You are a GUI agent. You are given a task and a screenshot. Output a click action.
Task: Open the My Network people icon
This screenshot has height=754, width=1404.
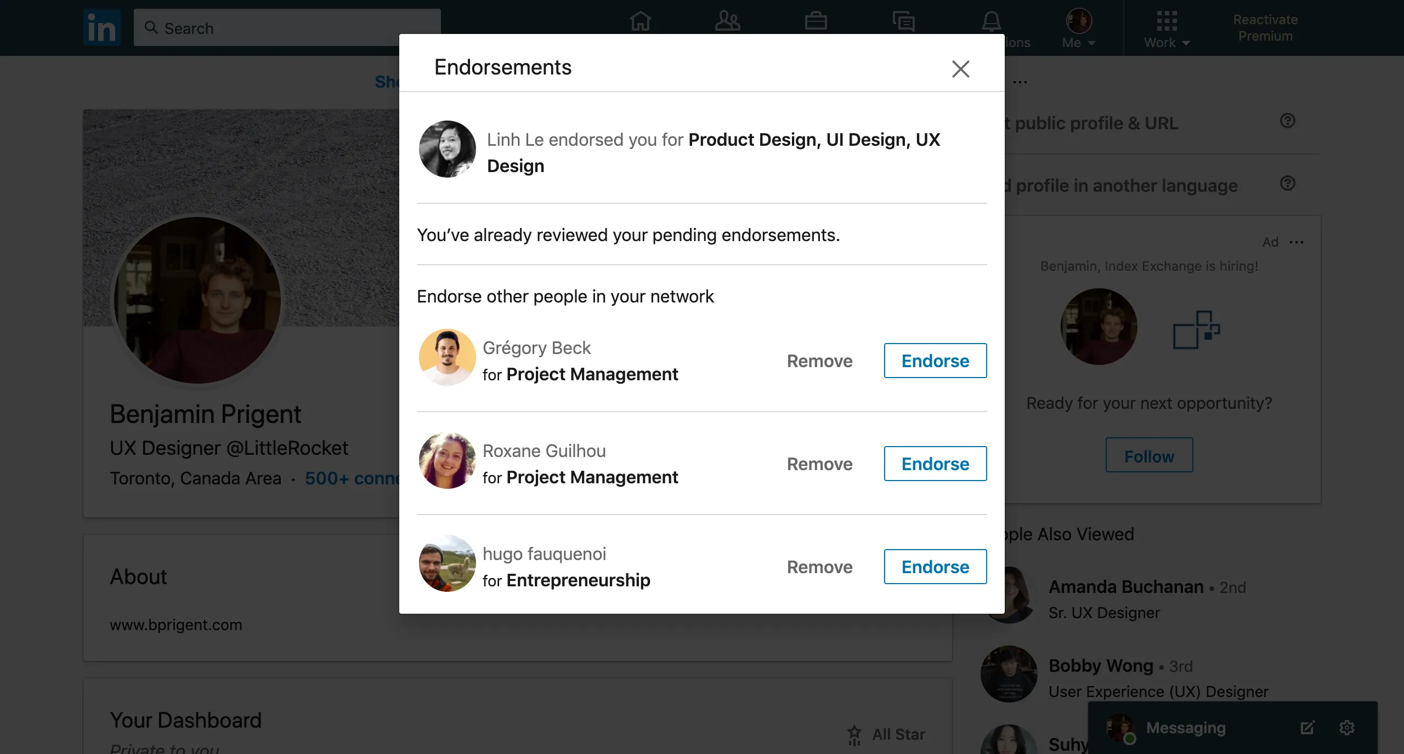[x=727, y=22]
